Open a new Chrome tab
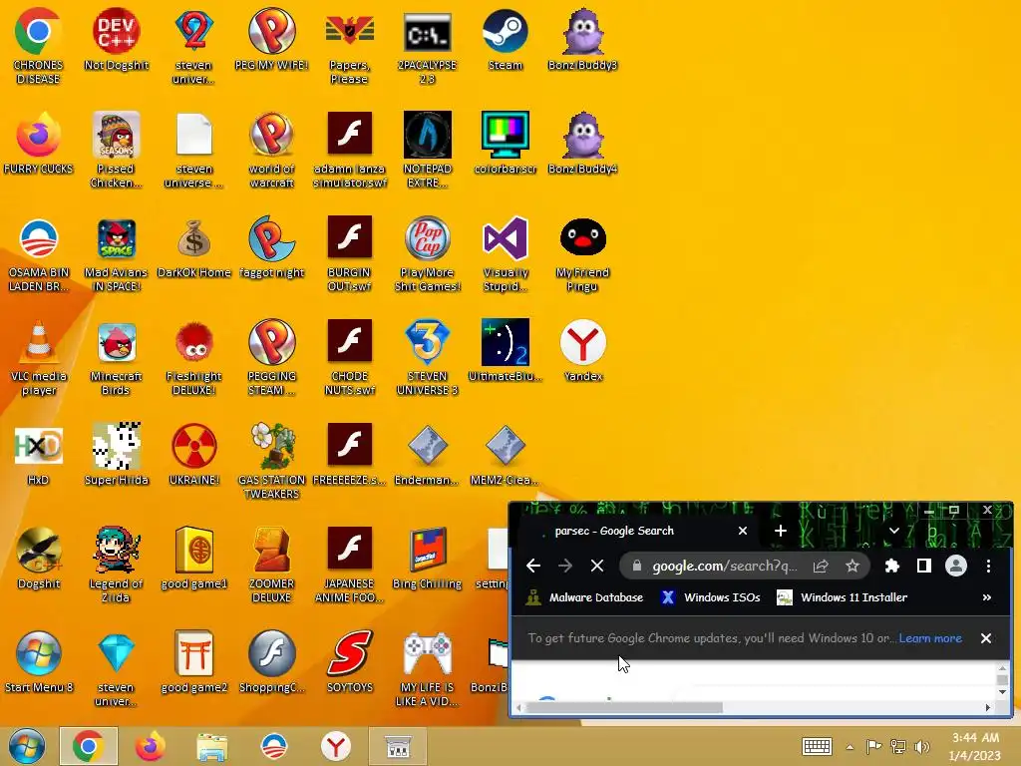The width and height of the screenshot is (1021, 766). click(780, 531)
